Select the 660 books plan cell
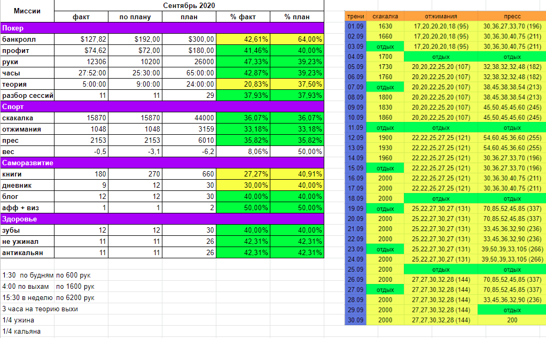546x338 pixels. 189,174
